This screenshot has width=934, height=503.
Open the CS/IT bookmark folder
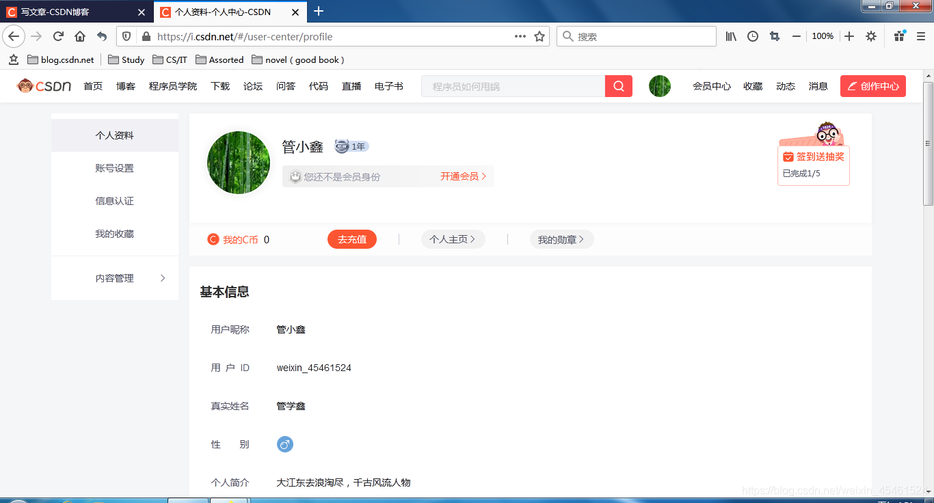coord(170,59)
